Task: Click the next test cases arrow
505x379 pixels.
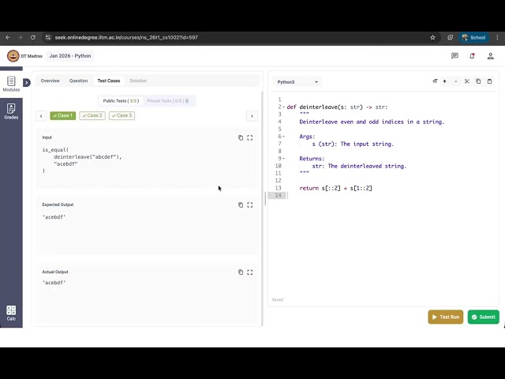Action: click(252, 116)
